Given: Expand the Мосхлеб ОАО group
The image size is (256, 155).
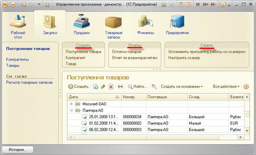Looking at the screenshot, I should click(71, 104).
